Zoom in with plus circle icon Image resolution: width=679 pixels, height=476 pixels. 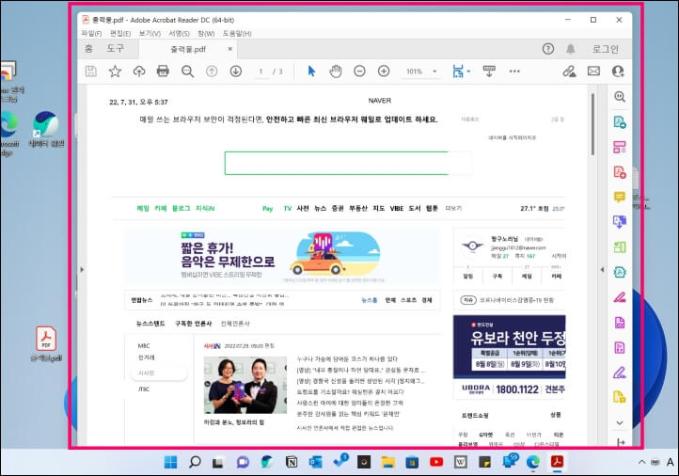point(384,71)
